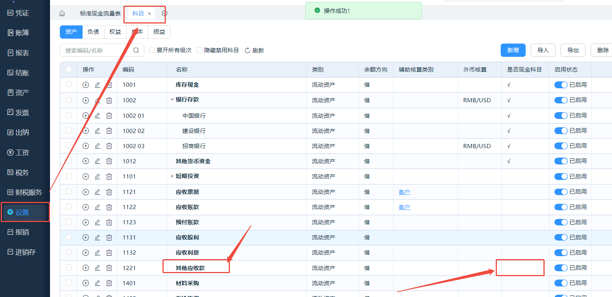Click the 搜索编码/名称 search field
Screen dimensions: 612x297
tap(97, 50)
